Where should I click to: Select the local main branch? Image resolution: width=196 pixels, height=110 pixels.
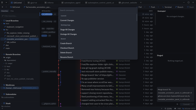(x=8, y=48)
